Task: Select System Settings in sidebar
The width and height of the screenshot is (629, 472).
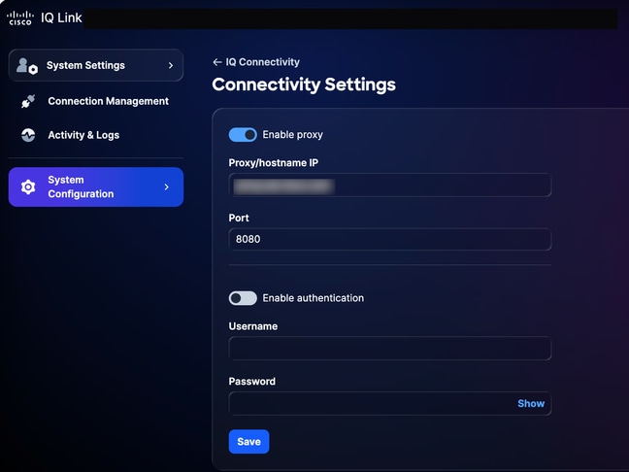Action: click(96, 65)
